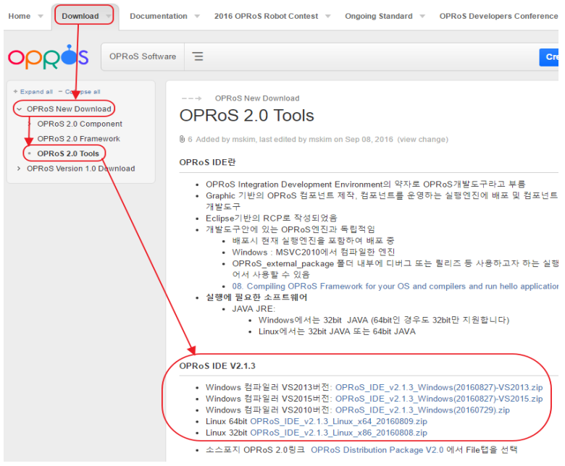565x466 pixels.
Task: Download the Windows VS2015 IDE zip
Action: [x=439, y=399]
